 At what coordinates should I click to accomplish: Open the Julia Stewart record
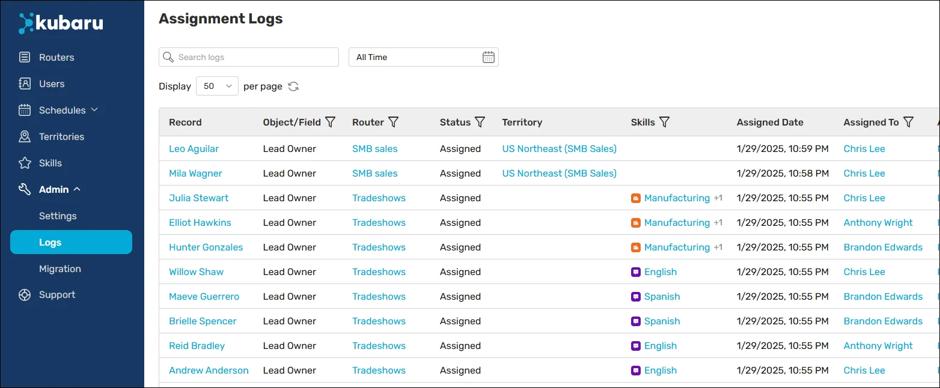[198, 198]
